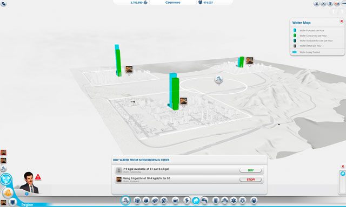Click the gray avatar icon in first water offer
This screenshot has width=346, height=207.
pyautogui.click(x=119, y=170)
